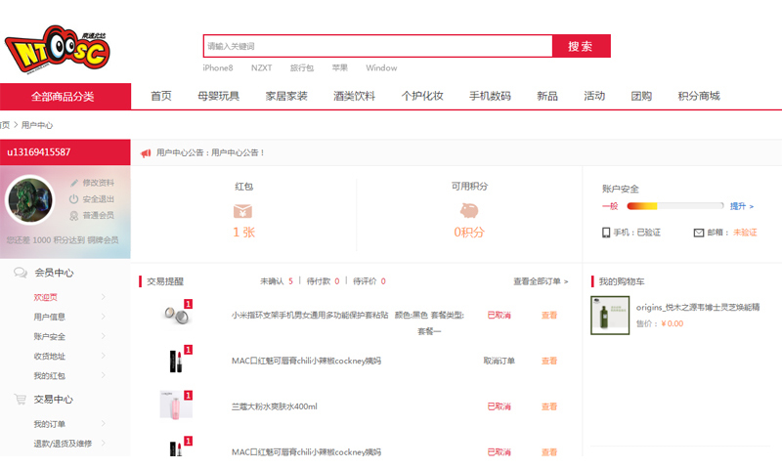Expand the 账户安全 sidebar chevron

coord(104,336)
